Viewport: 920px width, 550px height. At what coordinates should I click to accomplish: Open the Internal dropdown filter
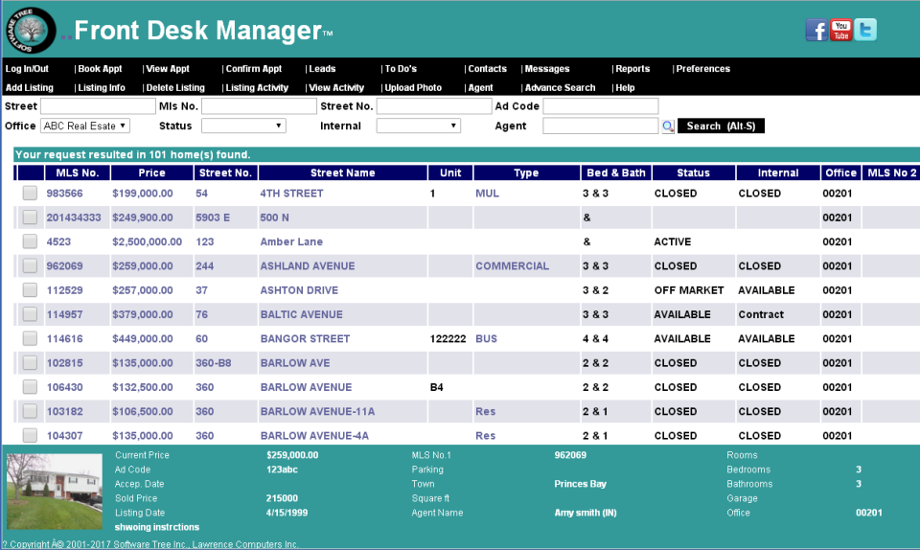(x=418, y=126)
